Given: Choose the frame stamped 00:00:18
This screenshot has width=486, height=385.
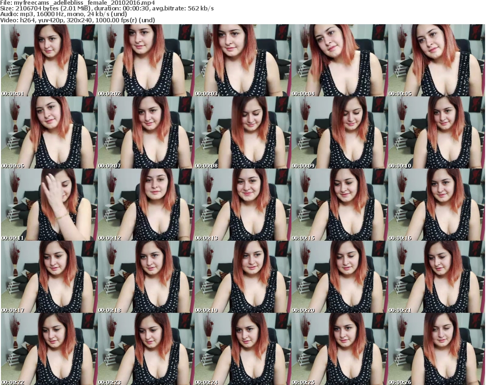Looking at the screenshot, I should (146, 277).
